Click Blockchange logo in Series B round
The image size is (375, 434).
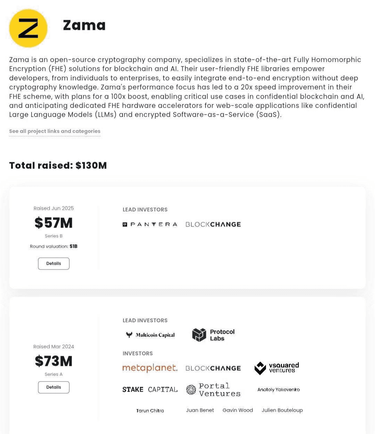pyautogui.click(x=213, y=224)
